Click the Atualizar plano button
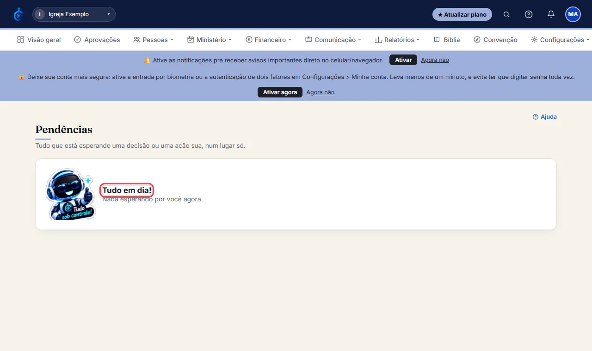 click(x=462, y=14)
